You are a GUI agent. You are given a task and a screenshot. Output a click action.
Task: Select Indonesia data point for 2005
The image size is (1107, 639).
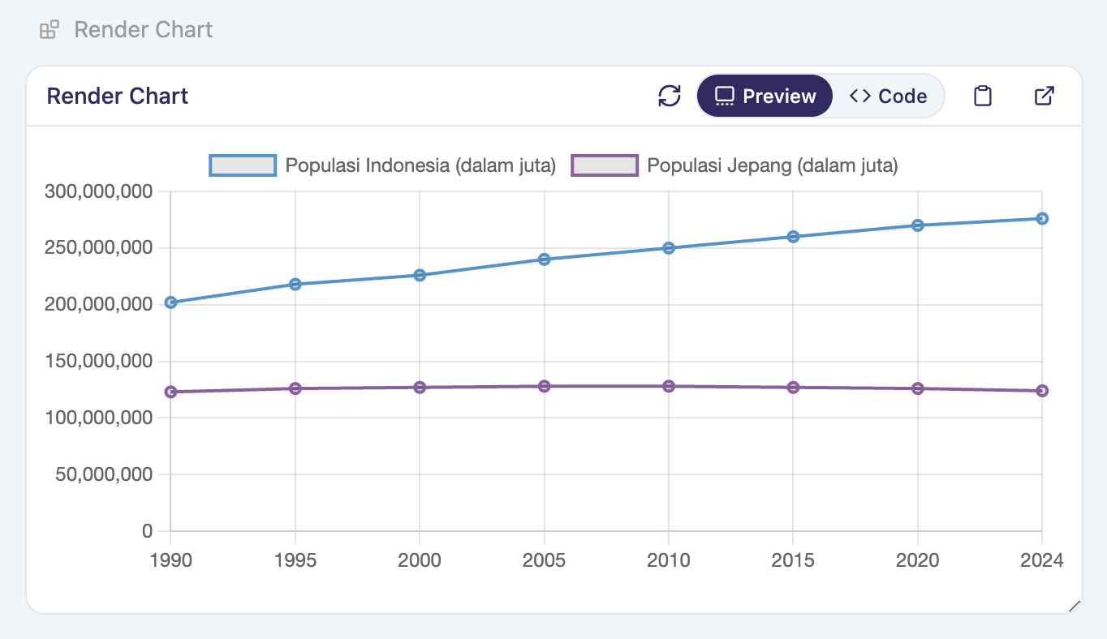click(x=544, y=259)
